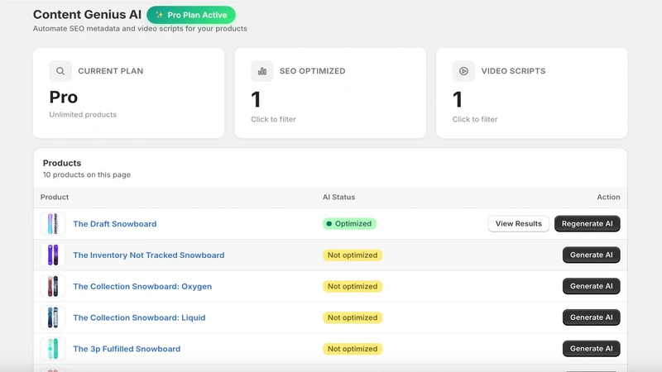Click the Pro Plan Active badge
Image resolution: width=662 pixels, height=372 pixels.
(x=191, y=15)
